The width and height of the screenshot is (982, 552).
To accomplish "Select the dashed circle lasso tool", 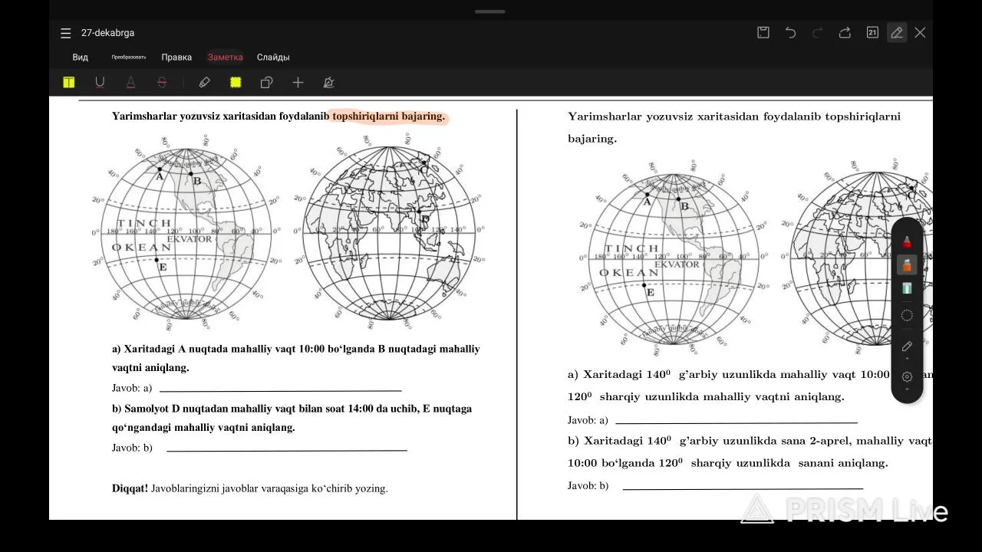I will click(x=907, y=315).
